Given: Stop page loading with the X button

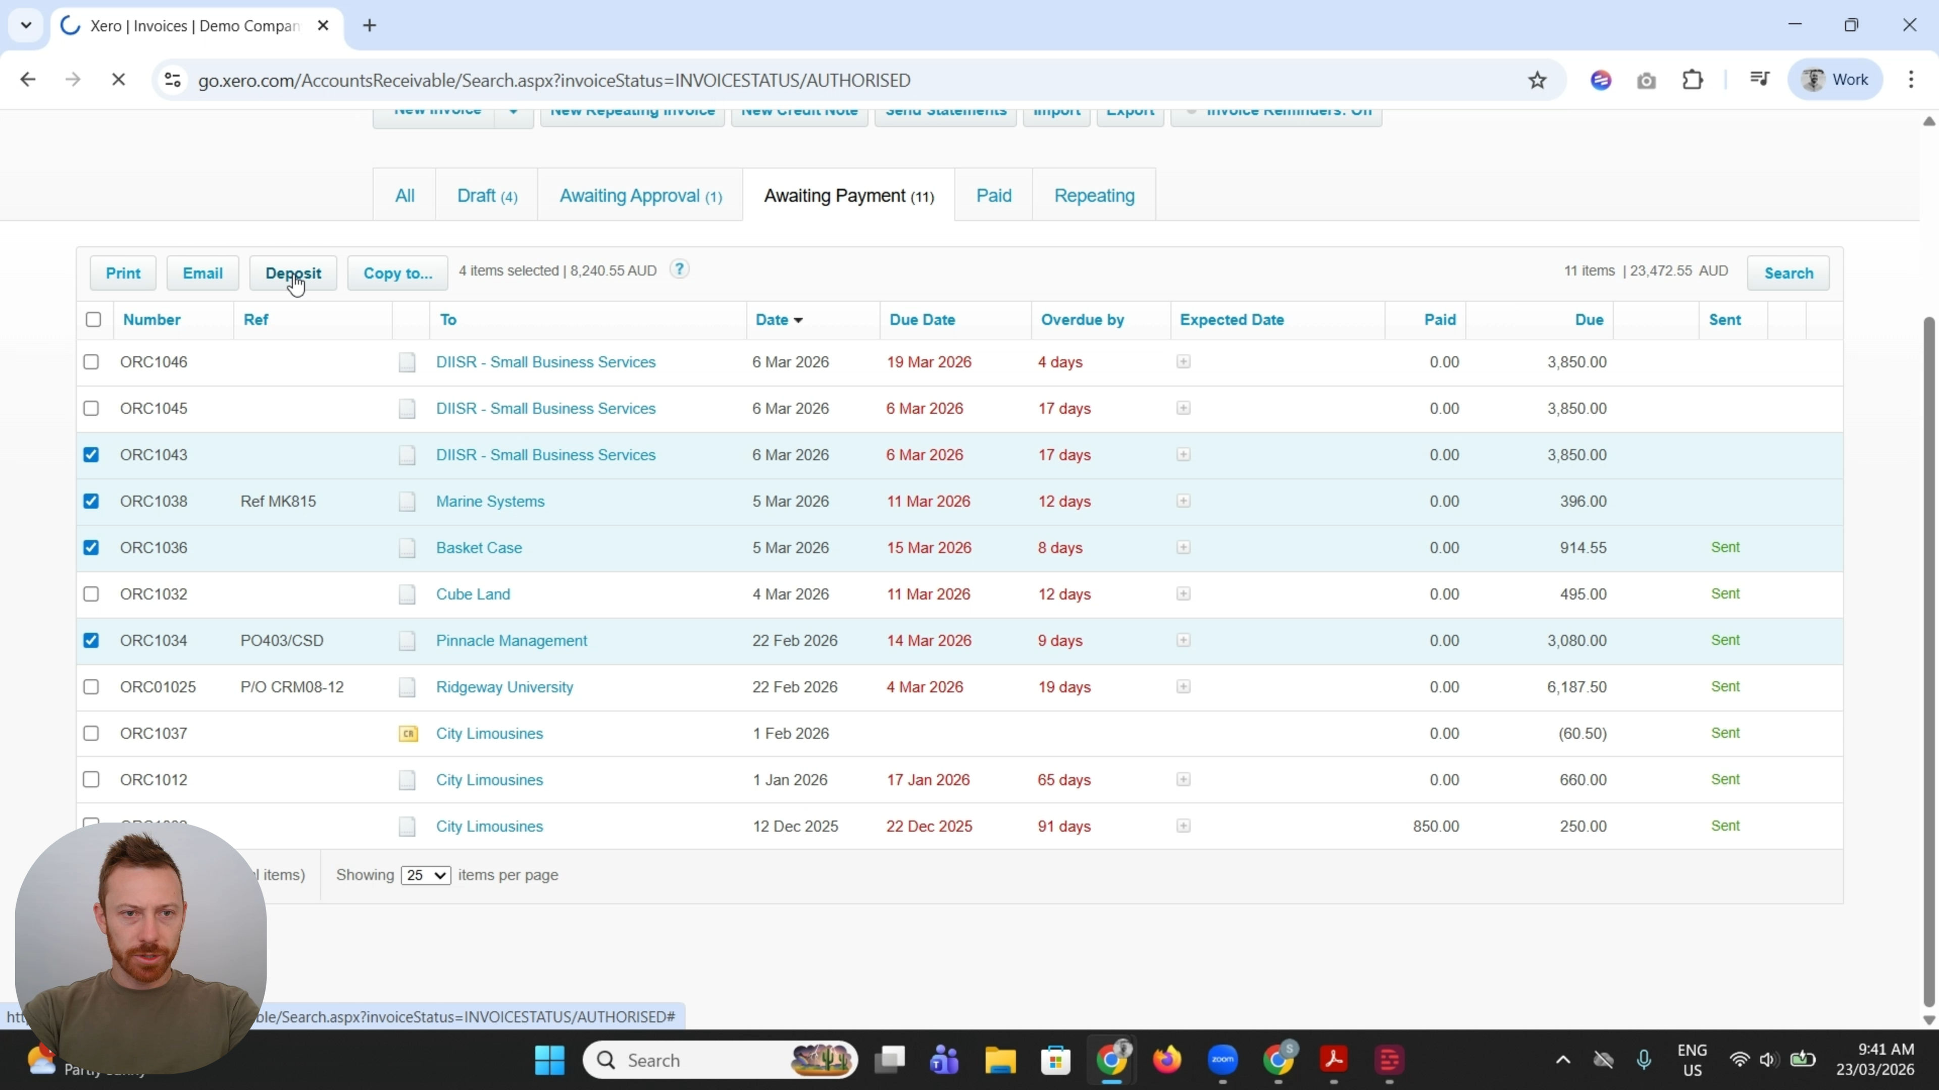Looking at the screenshot, I should point(118,79).
